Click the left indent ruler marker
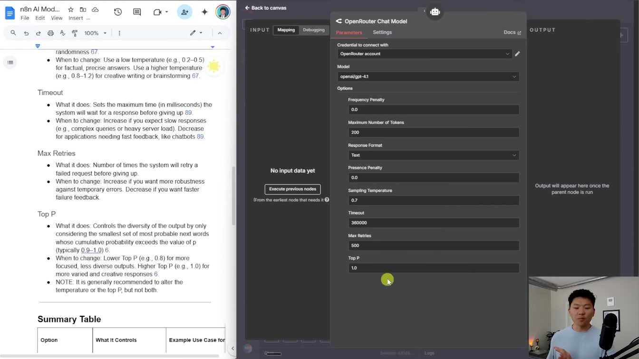The image size is (639, 359). pyautogui.click(x=38, y=46)
